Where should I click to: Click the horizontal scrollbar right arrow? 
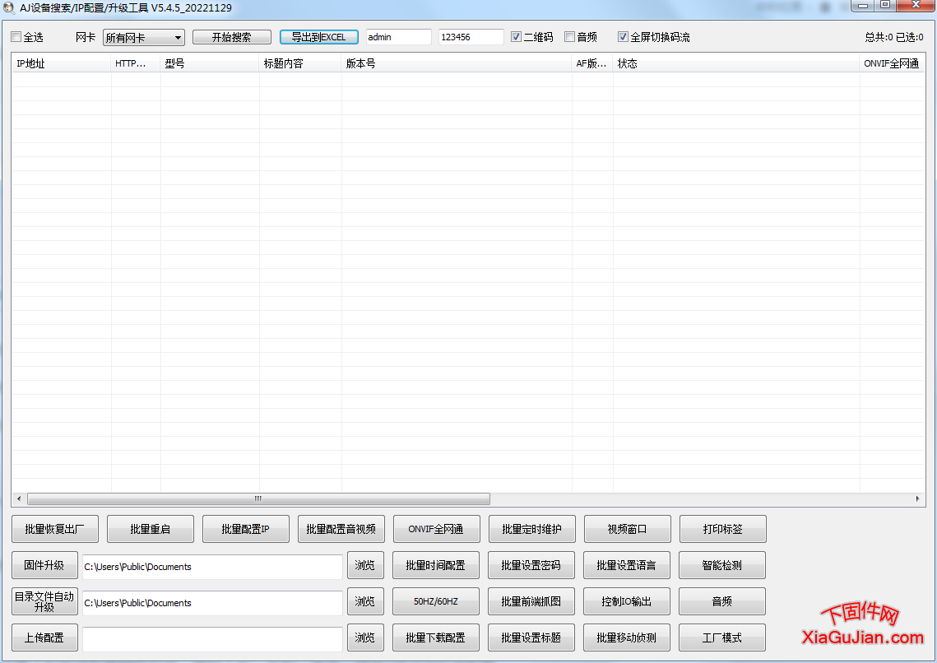coord(917,498)
